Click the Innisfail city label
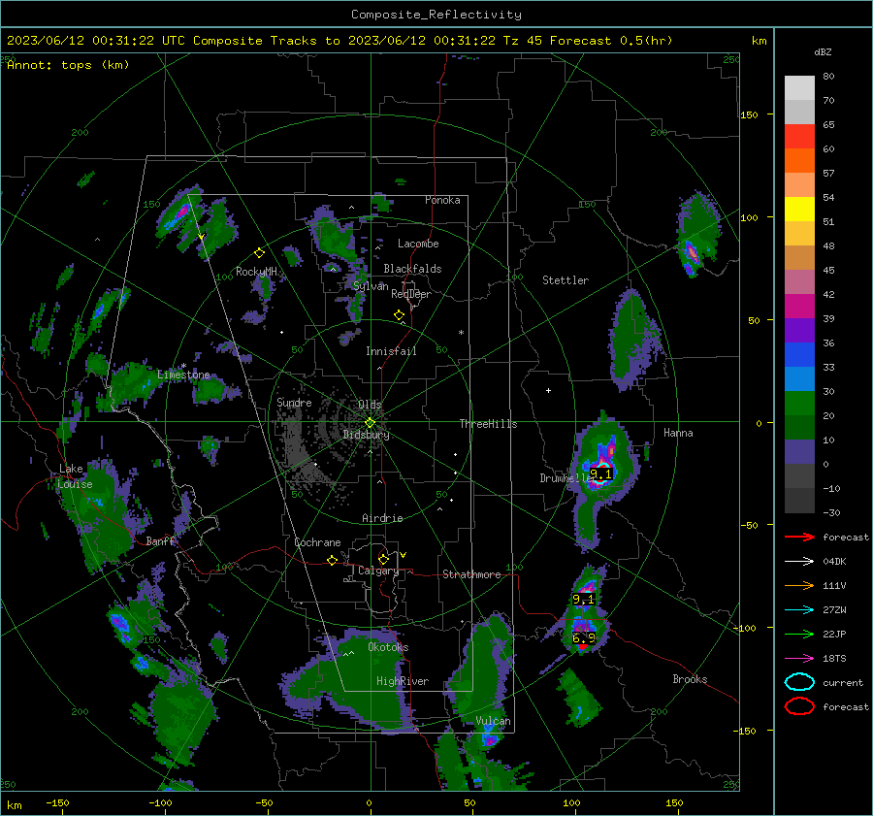Viewport: 873px width, 816px height. (x=391, y=351)
